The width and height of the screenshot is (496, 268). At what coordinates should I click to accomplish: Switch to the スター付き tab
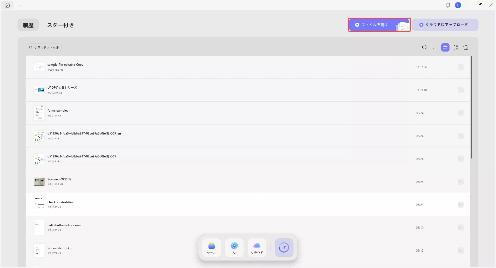tap(60, 25)
